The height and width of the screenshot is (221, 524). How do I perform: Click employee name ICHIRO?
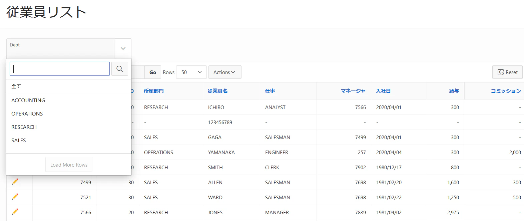[x=216, y=107]
